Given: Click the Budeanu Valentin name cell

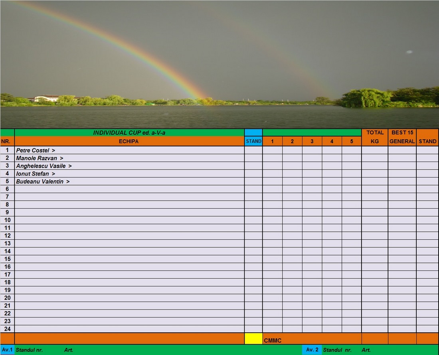Looking at the screenshot, I should pyautogui.click(x=43, y=181).
